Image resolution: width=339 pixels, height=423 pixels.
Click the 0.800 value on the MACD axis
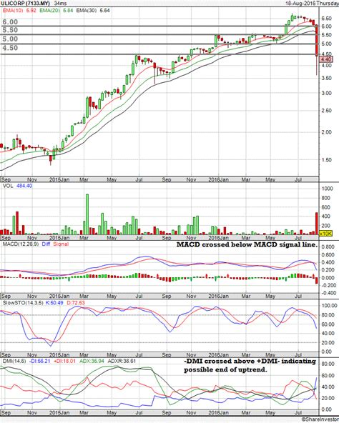click(328, 247)
